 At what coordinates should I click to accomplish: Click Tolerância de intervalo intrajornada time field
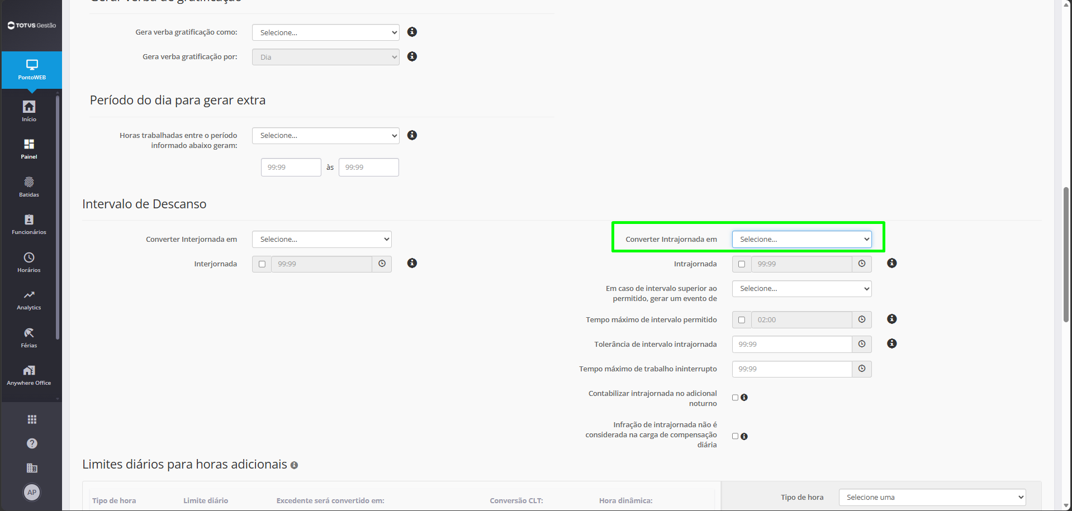792,344
